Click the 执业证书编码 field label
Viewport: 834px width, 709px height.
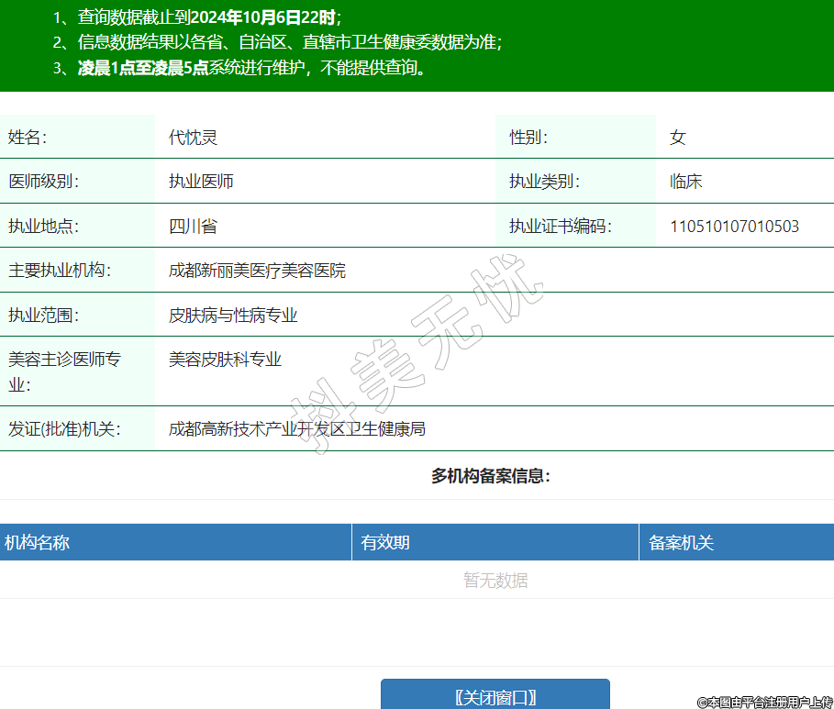(560, 227)
